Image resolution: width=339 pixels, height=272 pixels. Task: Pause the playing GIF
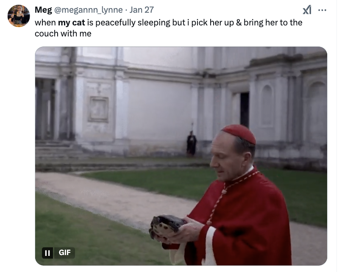47,253
